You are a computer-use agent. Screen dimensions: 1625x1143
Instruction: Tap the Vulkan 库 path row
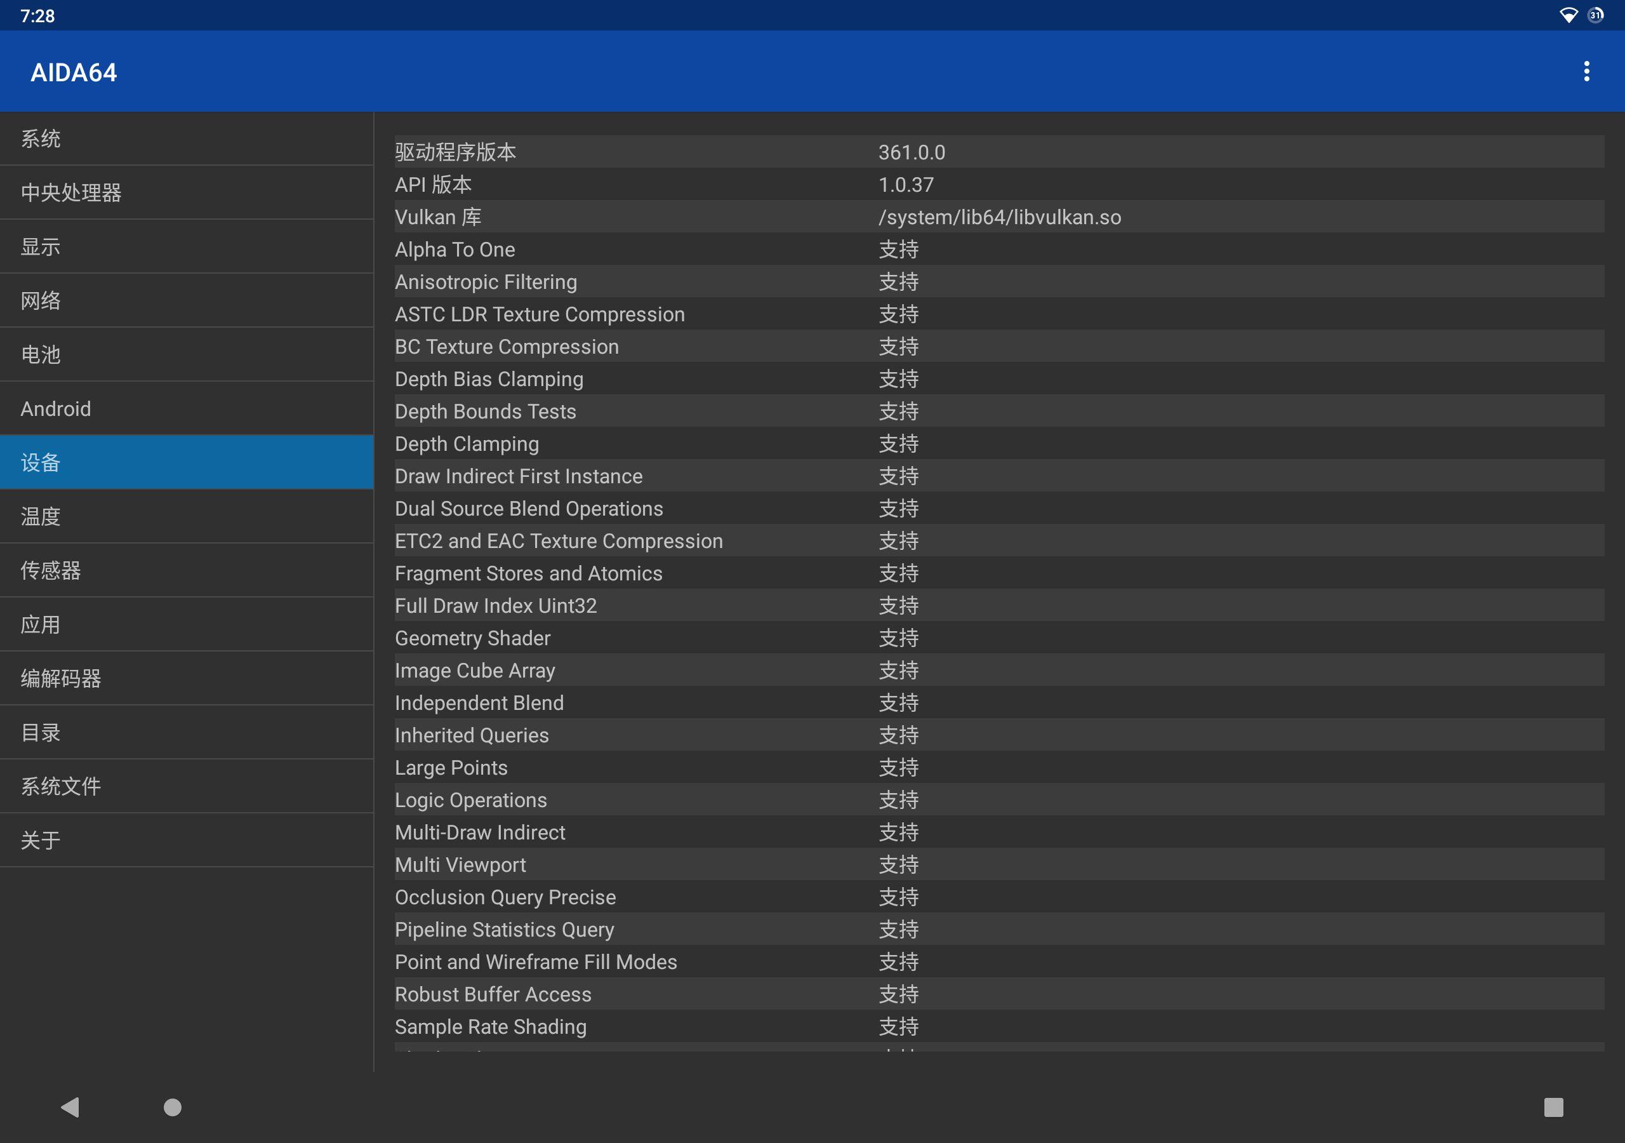click(998, 217)
